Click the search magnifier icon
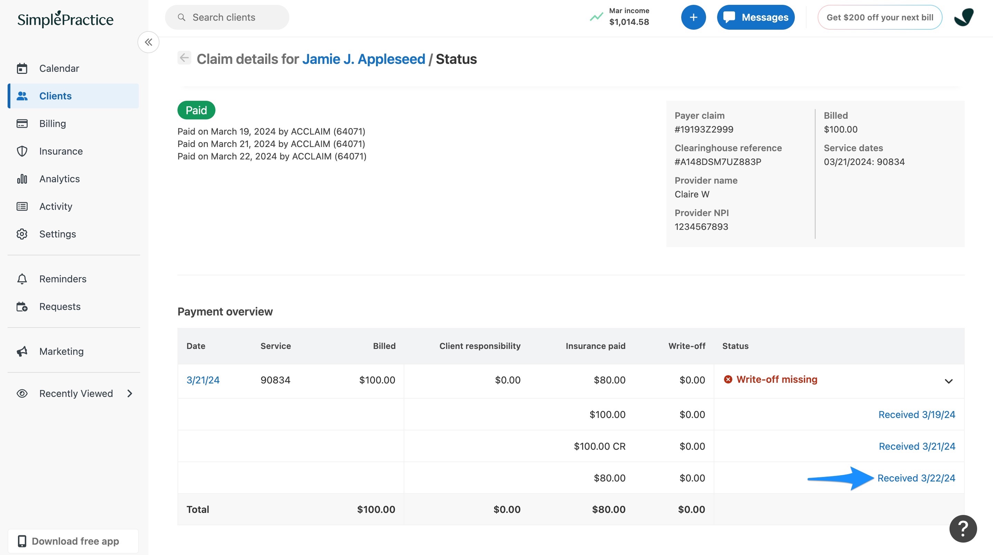Screen dimensions: 993x555 pos(182,17)
